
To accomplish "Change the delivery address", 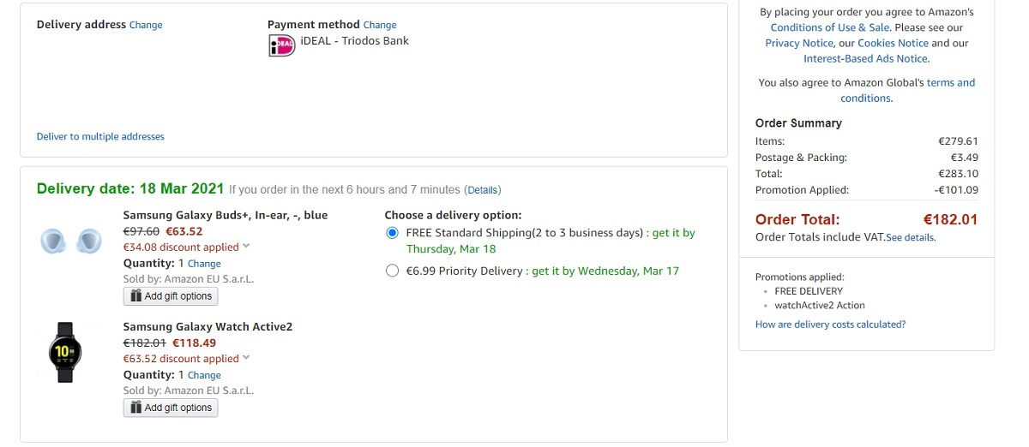I will (146, 25).
